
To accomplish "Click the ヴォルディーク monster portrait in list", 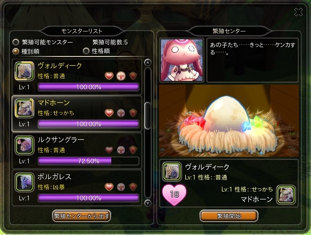I will [25, 71].
